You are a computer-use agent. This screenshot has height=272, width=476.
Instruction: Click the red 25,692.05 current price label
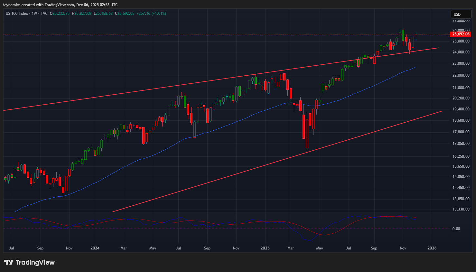tap(461, 34)
